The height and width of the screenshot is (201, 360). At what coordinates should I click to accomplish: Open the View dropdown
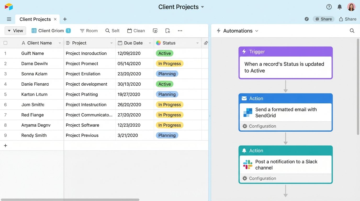[15, 31]
